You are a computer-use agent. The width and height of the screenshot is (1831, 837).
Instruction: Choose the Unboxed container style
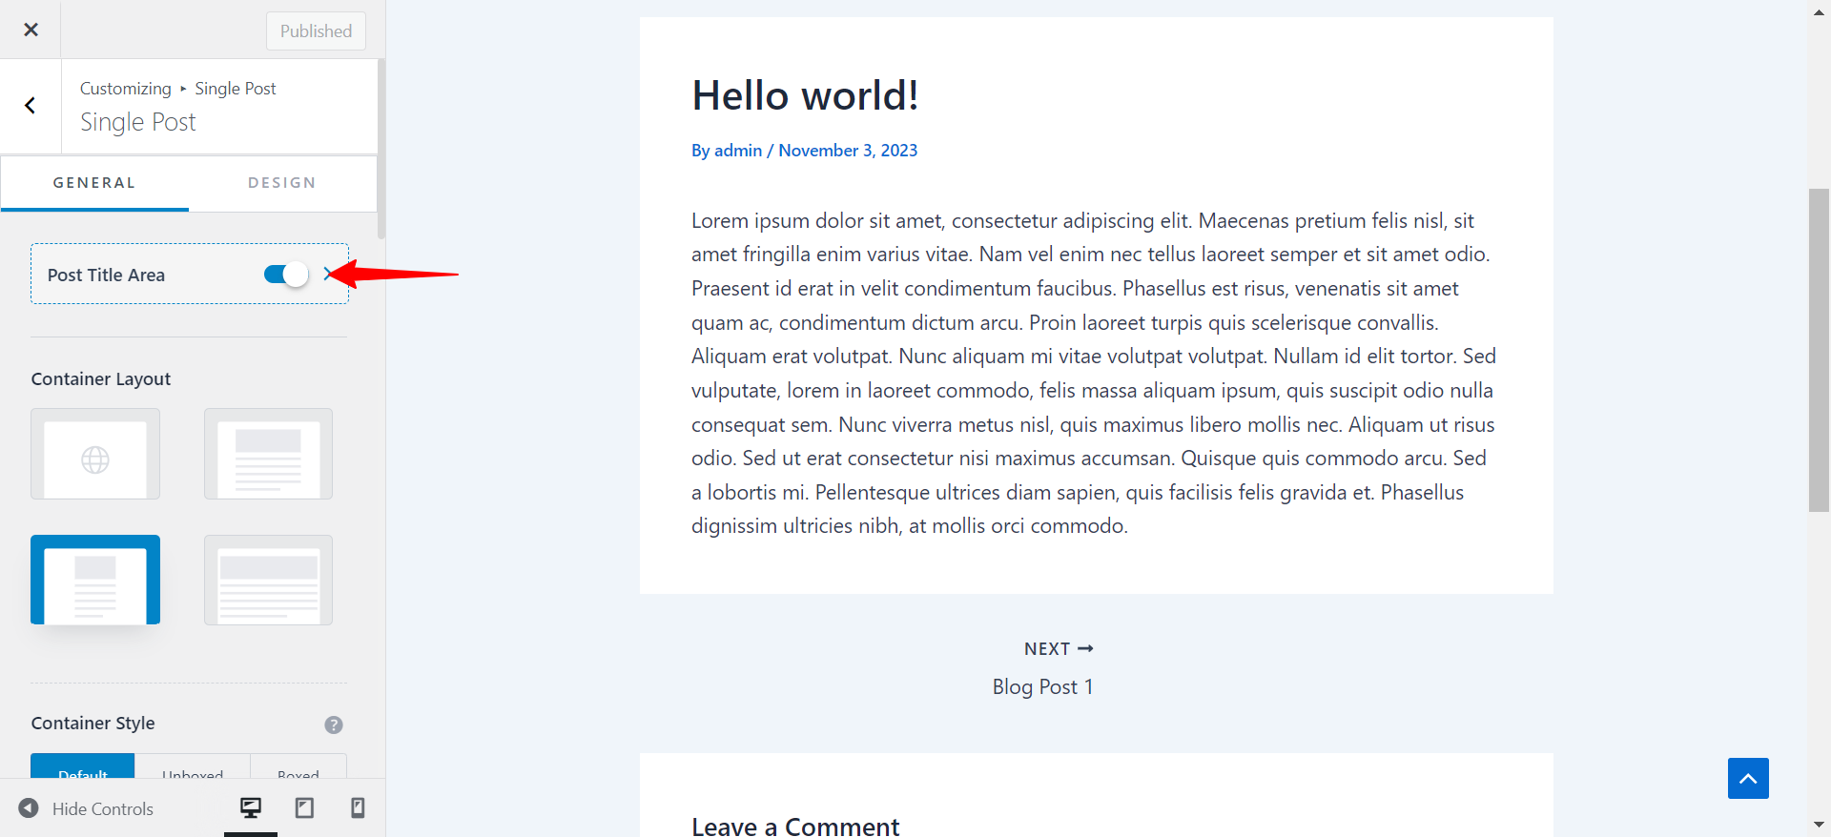(193, 767)
